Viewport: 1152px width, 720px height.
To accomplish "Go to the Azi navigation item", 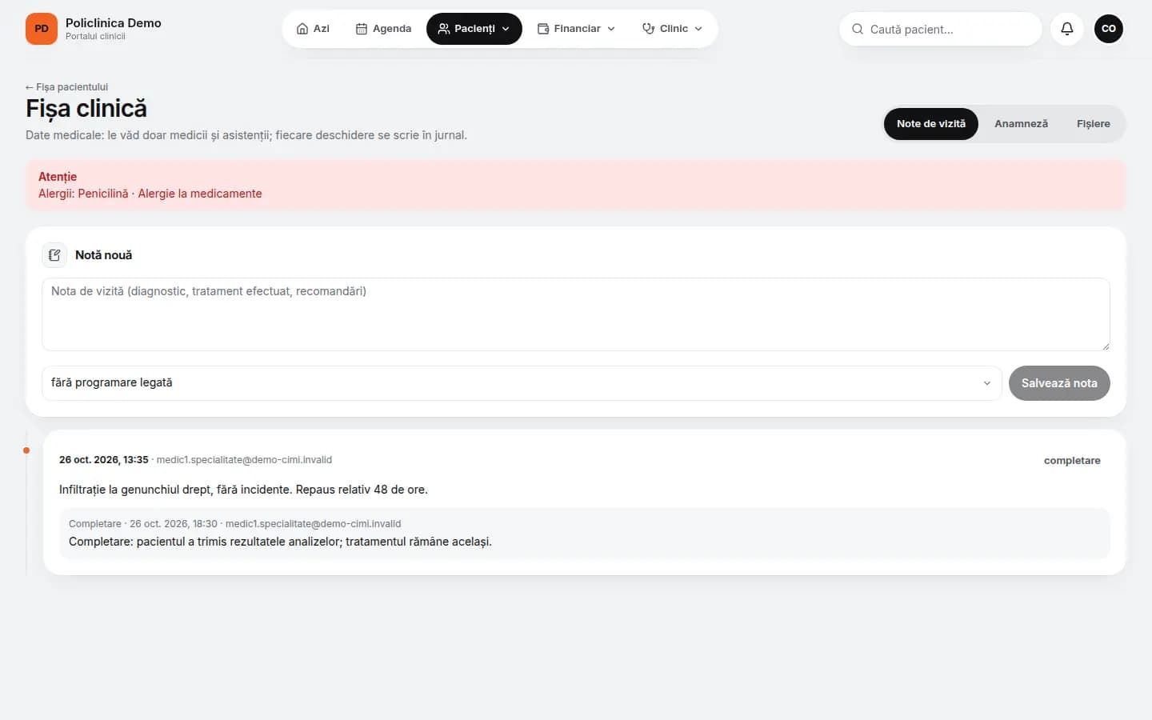I will (x=313, y=29).
